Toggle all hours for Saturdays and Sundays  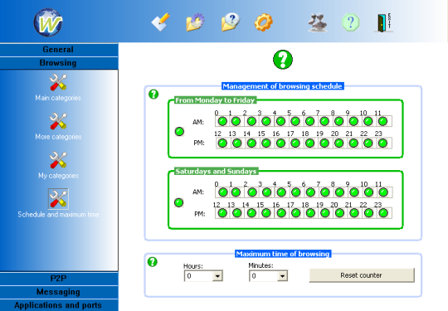179,202
